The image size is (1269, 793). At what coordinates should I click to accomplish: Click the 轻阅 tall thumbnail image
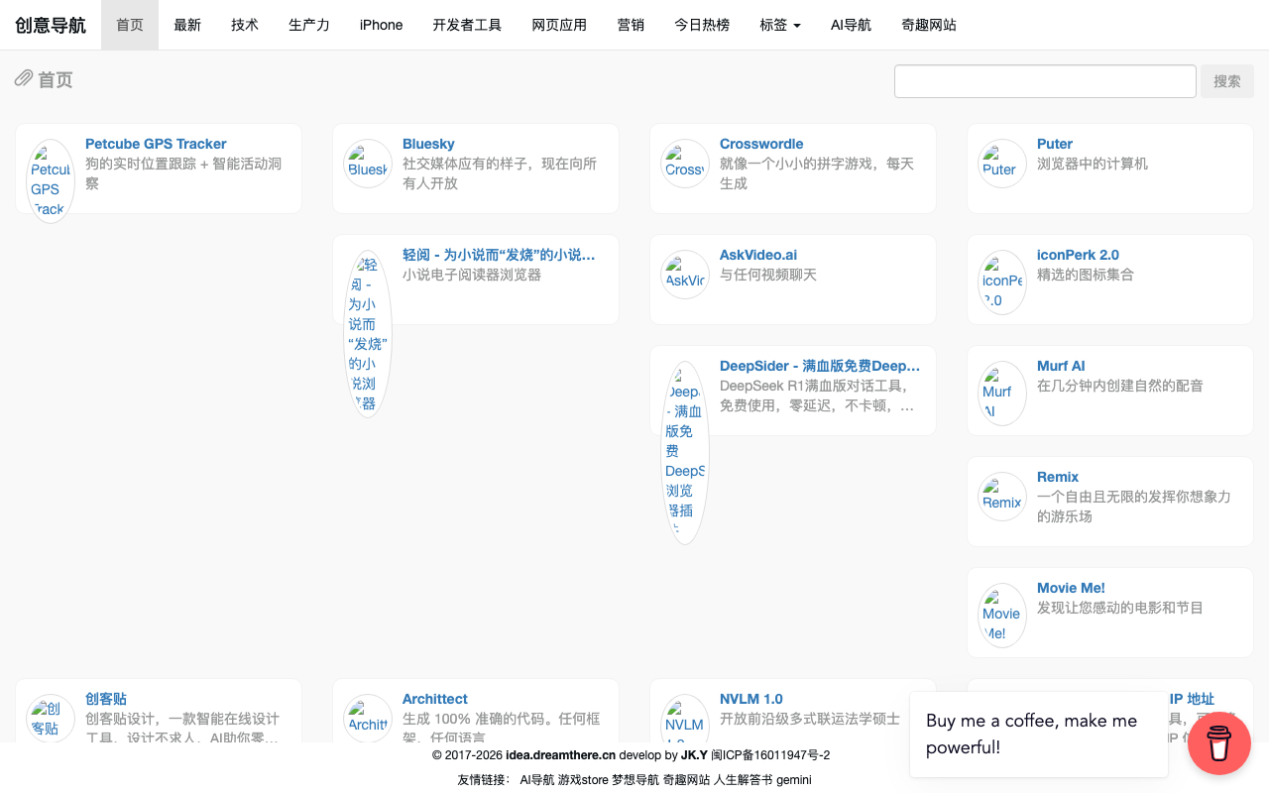click(368, 334)
